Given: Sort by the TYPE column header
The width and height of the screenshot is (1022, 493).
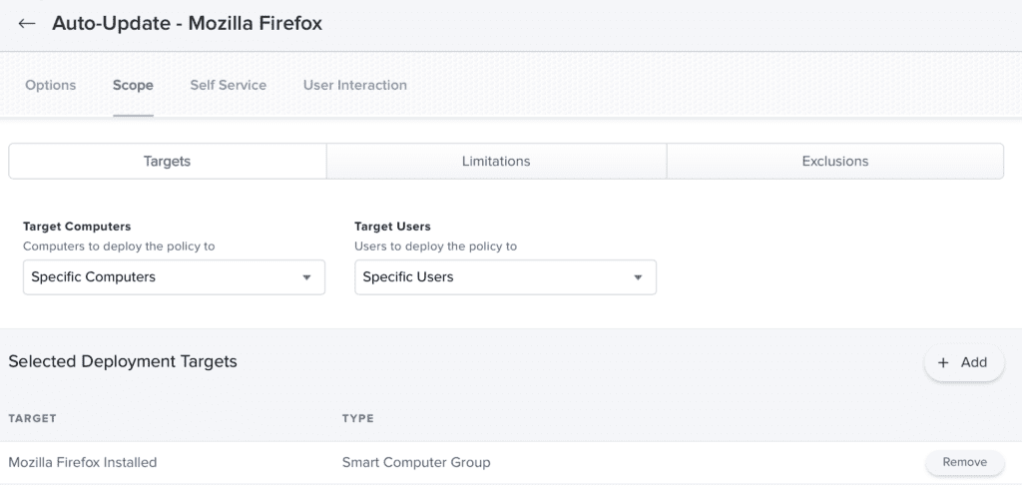Looking at the screenshot, I should 358,418.
